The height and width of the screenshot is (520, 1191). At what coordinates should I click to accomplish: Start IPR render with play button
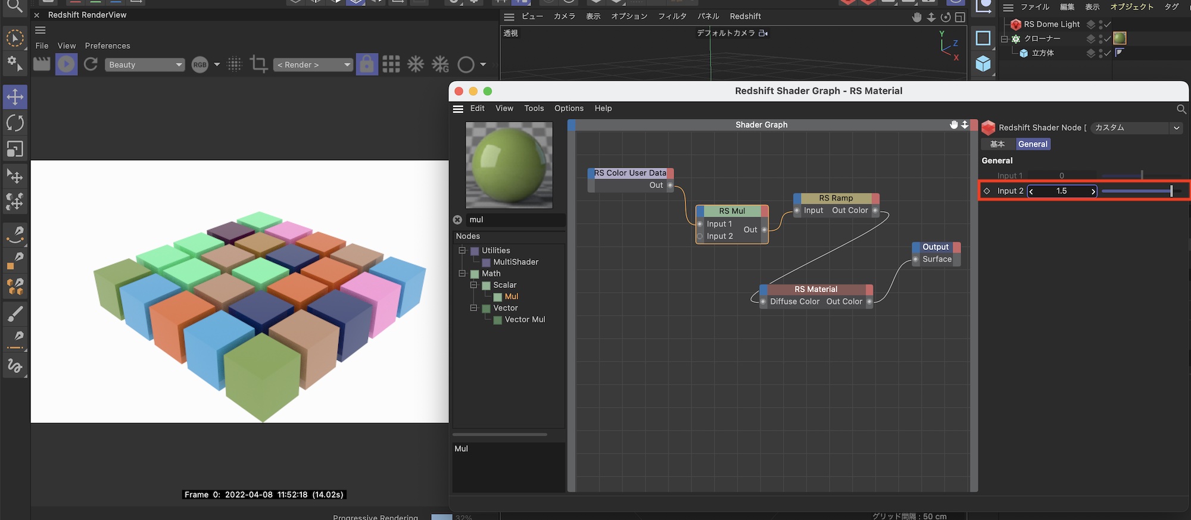66,64
